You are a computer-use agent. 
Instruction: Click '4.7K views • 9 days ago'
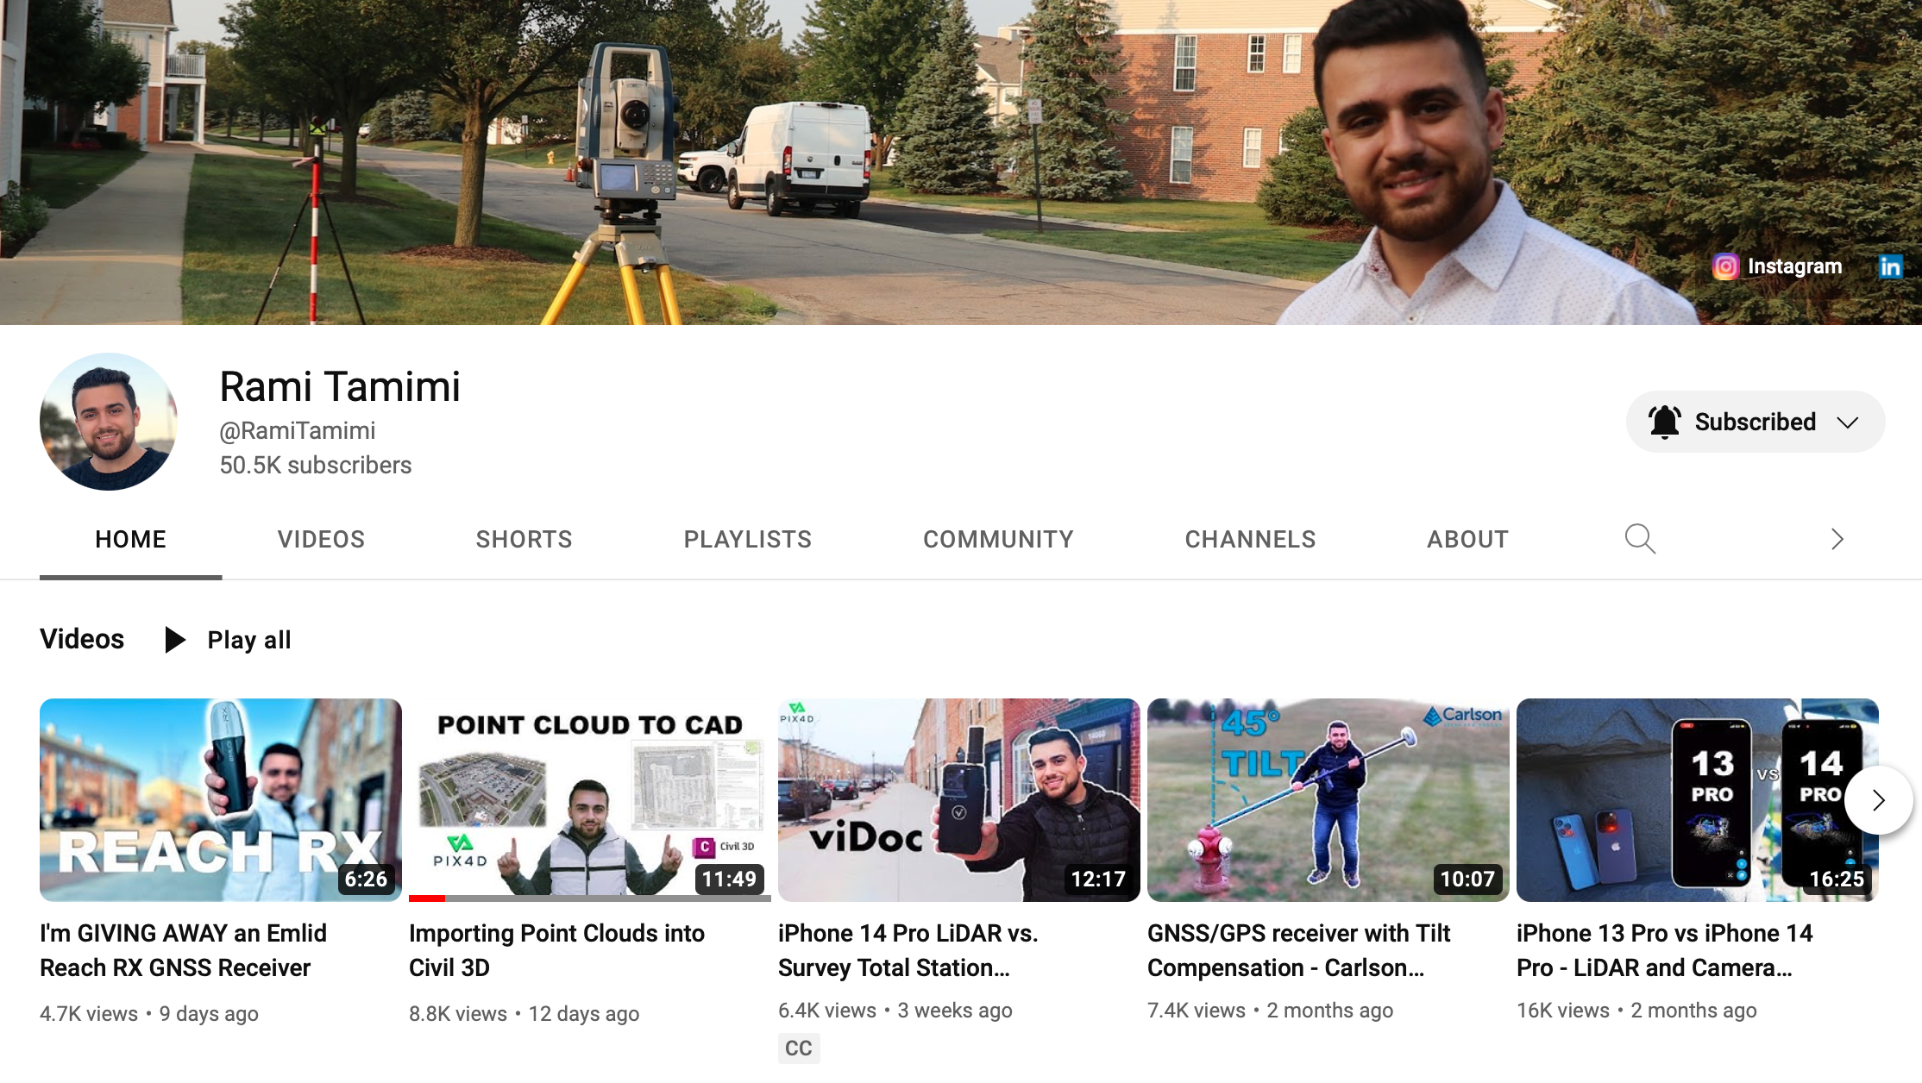pyautogui.click(x=149, y=1014)
